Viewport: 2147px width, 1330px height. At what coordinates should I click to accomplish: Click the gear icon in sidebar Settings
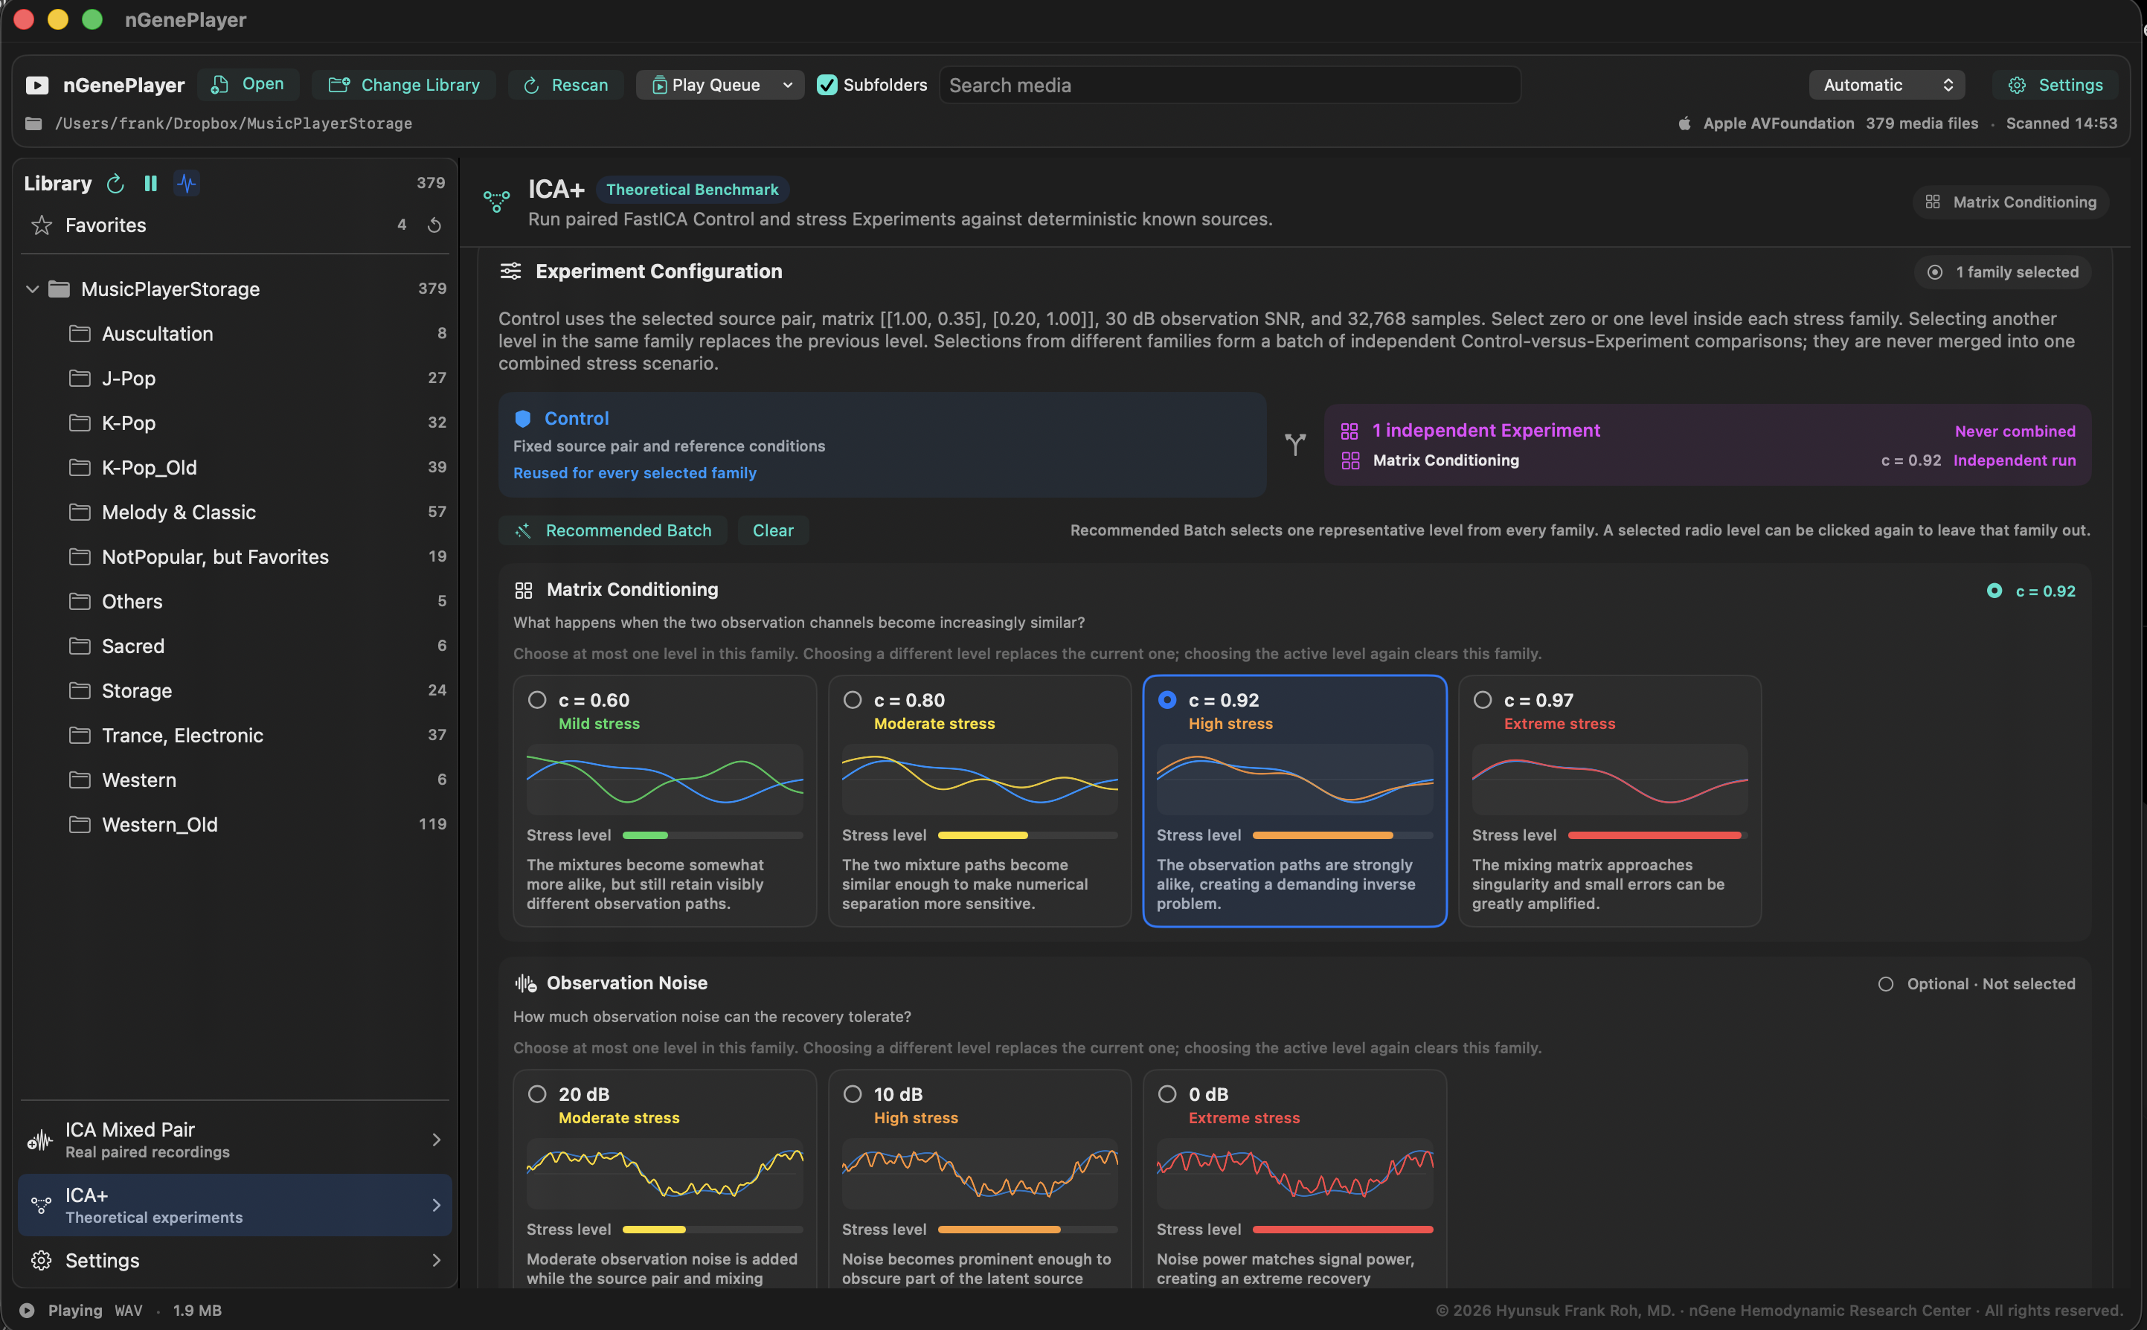point(42,1261)
